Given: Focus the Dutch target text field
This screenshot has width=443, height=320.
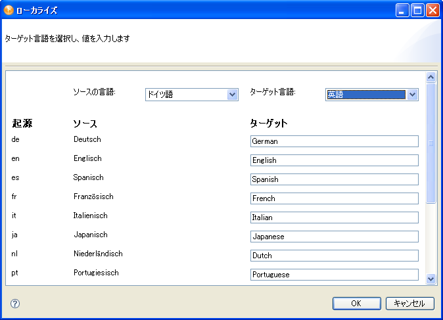Looking at the screenshot, I should (x=334, y=256).
